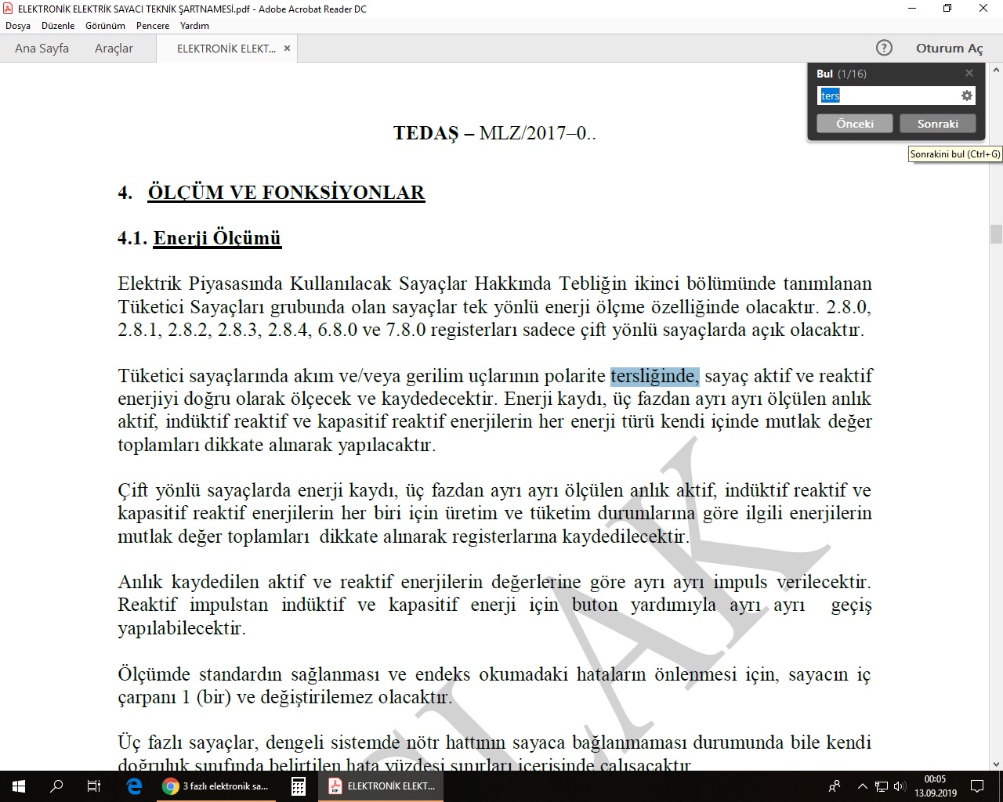This screenshot has width=1003, height=802.
Task: Click the heading ÖLÇÜM VE FONKSİYONLAR
Action: click(x=286, y=193)
